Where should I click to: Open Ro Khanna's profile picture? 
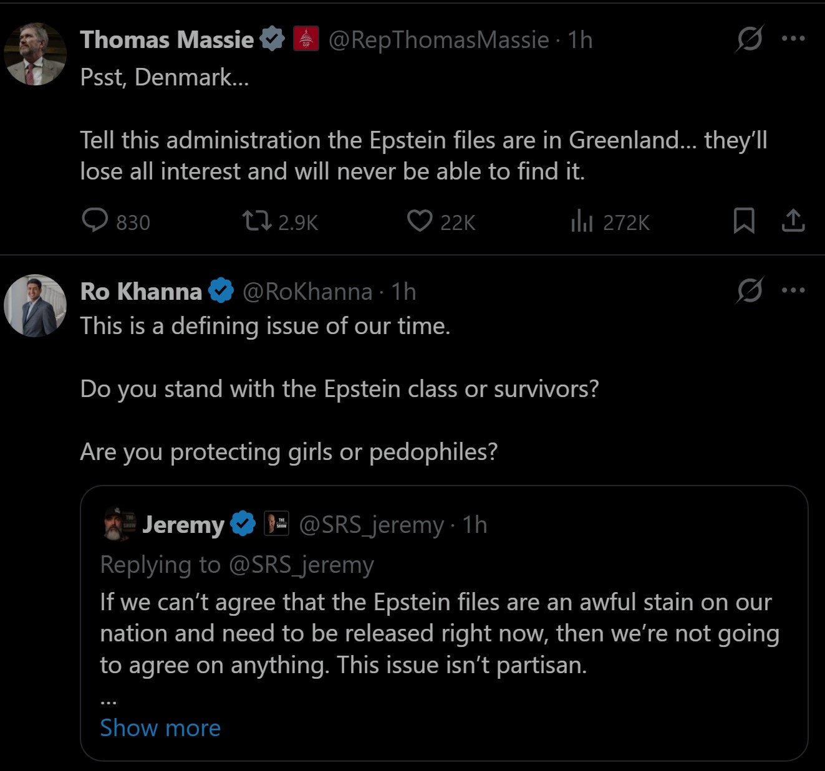pyautogui.click(x=35, y=305)
